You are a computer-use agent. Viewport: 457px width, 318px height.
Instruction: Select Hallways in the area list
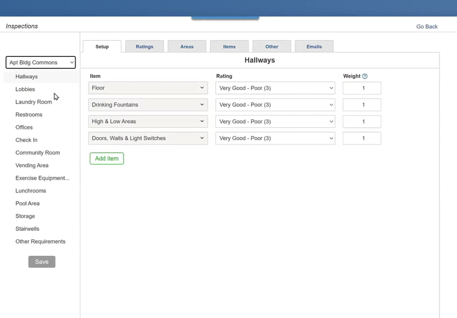pos(27,77)
